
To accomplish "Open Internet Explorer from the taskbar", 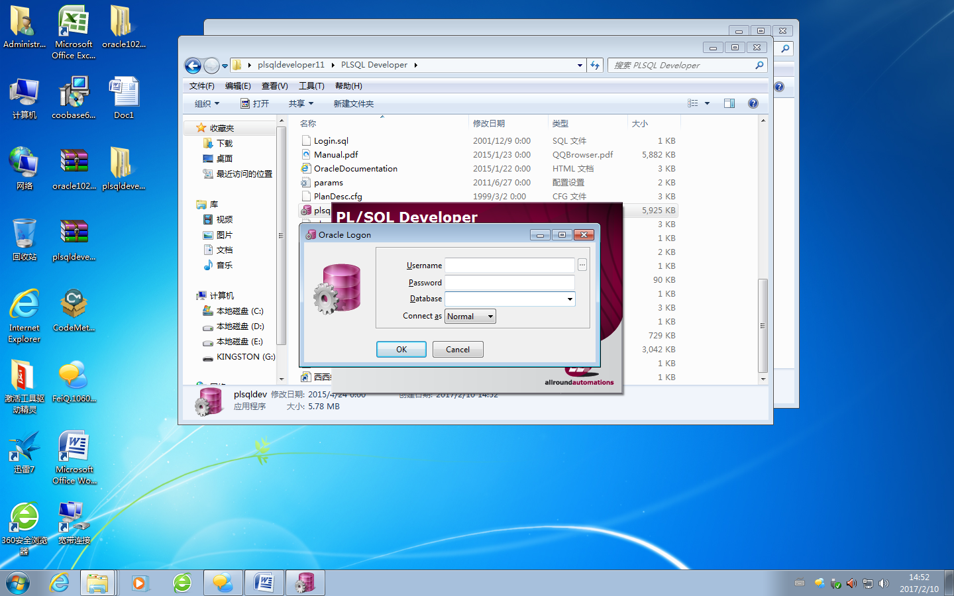I will click(59, 583).
